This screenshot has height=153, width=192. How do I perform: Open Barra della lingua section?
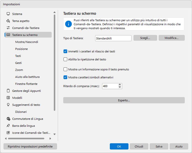point(28,126)
